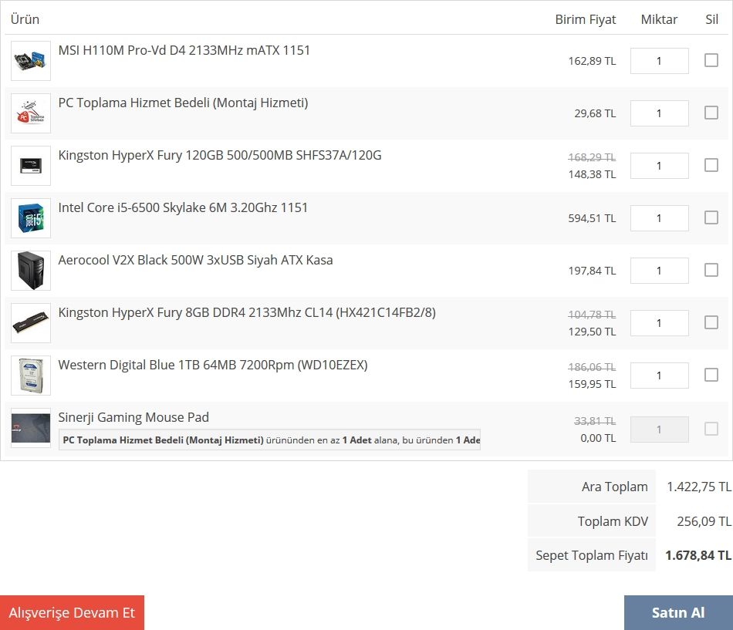Viewport: 733px width, 630px height.
Task: Click the Birim Fiyat column header
Action: (x=586, y=19)
